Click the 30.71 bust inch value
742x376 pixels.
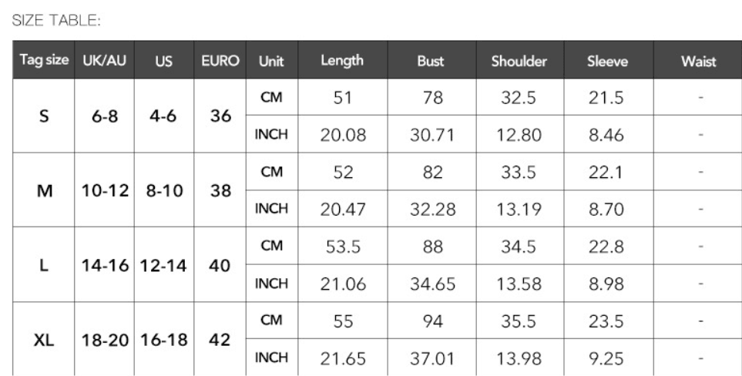click(x=431, y=135)
